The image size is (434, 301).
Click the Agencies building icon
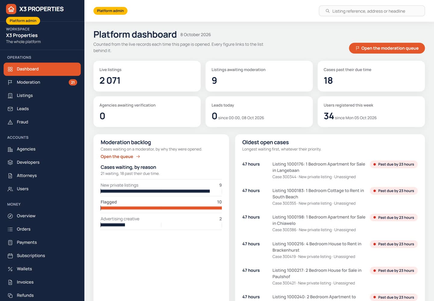10,149
